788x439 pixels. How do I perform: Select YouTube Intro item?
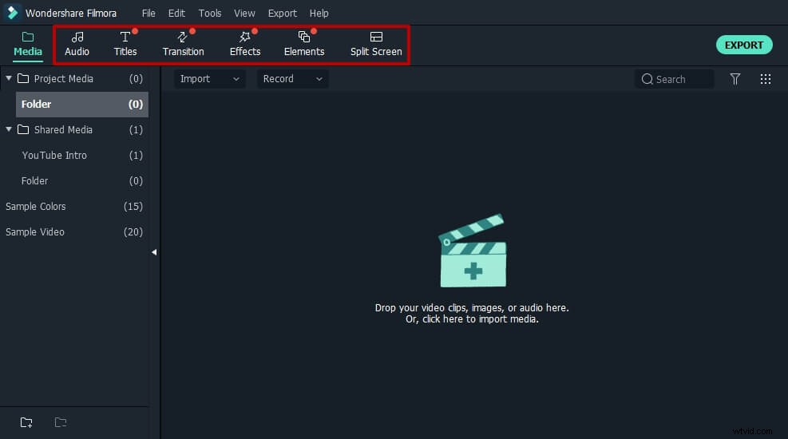point(74,155)
